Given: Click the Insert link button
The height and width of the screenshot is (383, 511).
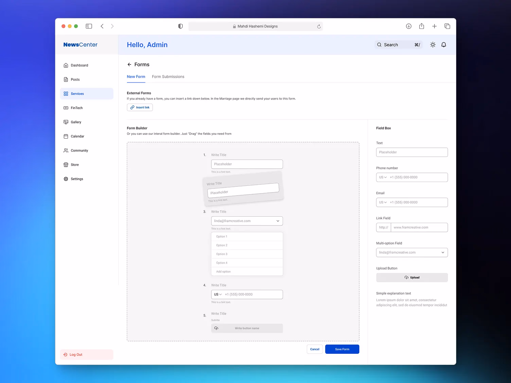Looking at the screenshot, I should [140, 107].
